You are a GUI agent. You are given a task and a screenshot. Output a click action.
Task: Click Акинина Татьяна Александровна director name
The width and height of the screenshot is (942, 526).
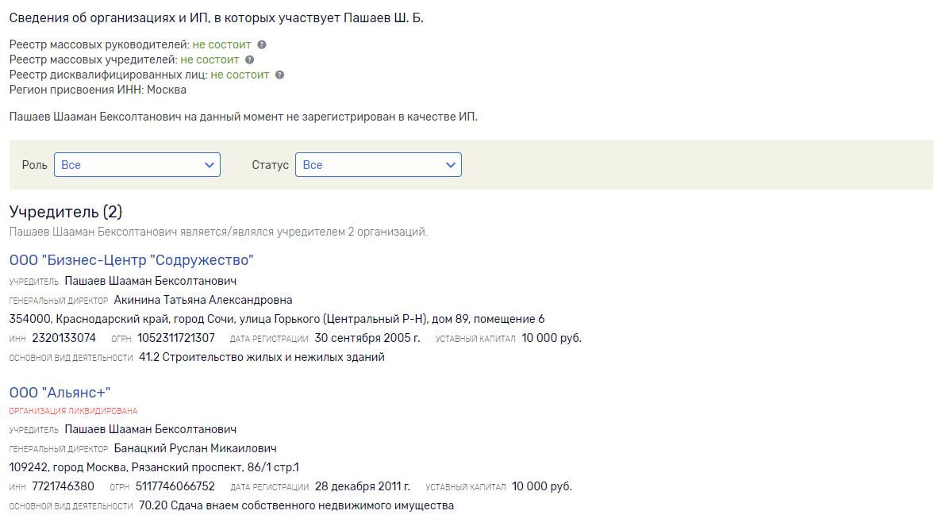[x=203, y=300]
